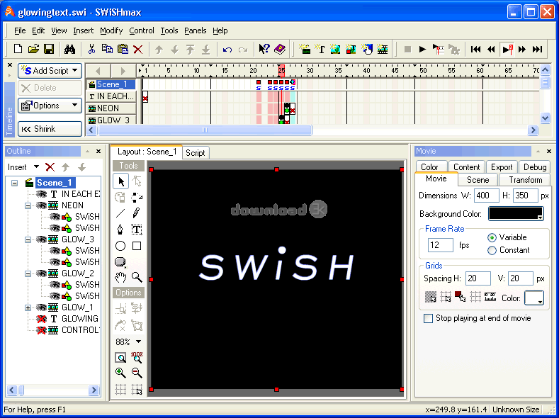Toggle visibility of the GLOW_1 sprite

click(41, 307)
